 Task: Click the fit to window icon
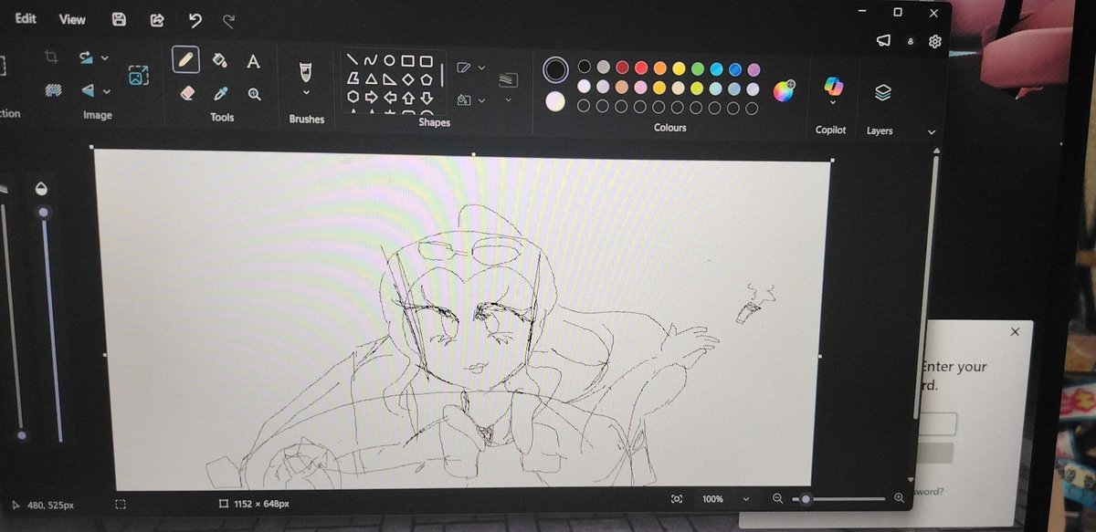(677, 499)
